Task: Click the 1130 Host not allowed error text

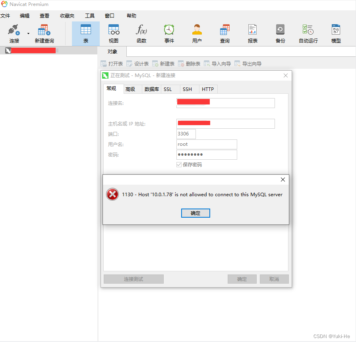Action: click(202, 195)
